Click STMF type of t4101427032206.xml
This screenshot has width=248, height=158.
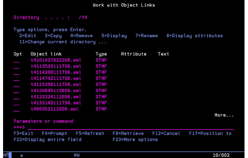(x=101, y=60)
